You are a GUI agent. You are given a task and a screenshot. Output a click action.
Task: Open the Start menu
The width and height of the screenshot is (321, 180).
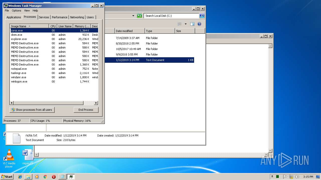7,177
